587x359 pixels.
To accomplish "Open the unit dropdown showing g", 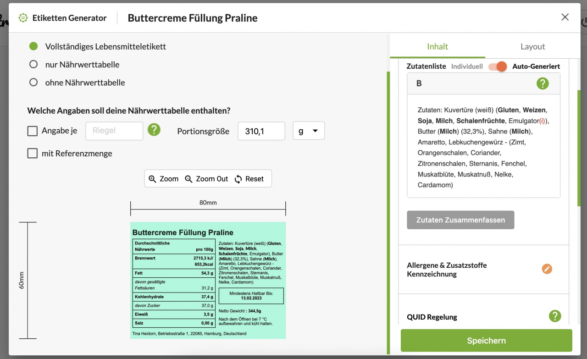I will (309, 131).
